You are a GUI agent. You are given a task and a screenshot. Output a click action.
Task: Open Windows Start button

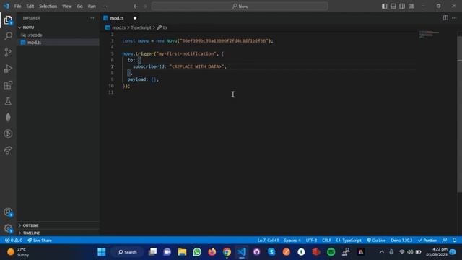[102, 252]
